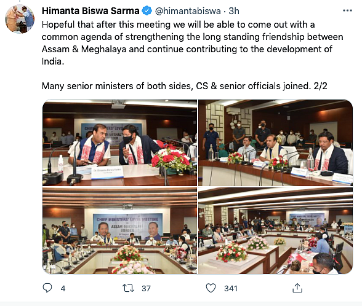The image size is (362, 306).
Task: Click the reply speech bubble icon
Action: pos(47,288)
